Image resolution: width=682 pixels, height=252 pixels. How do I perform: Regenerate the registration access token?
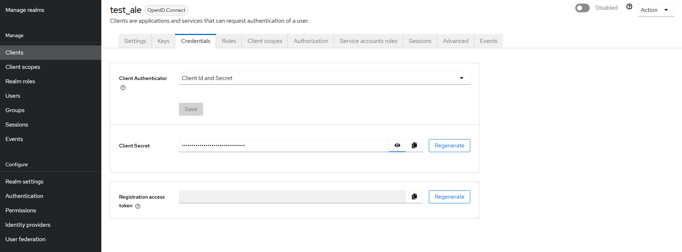point(449,197)
